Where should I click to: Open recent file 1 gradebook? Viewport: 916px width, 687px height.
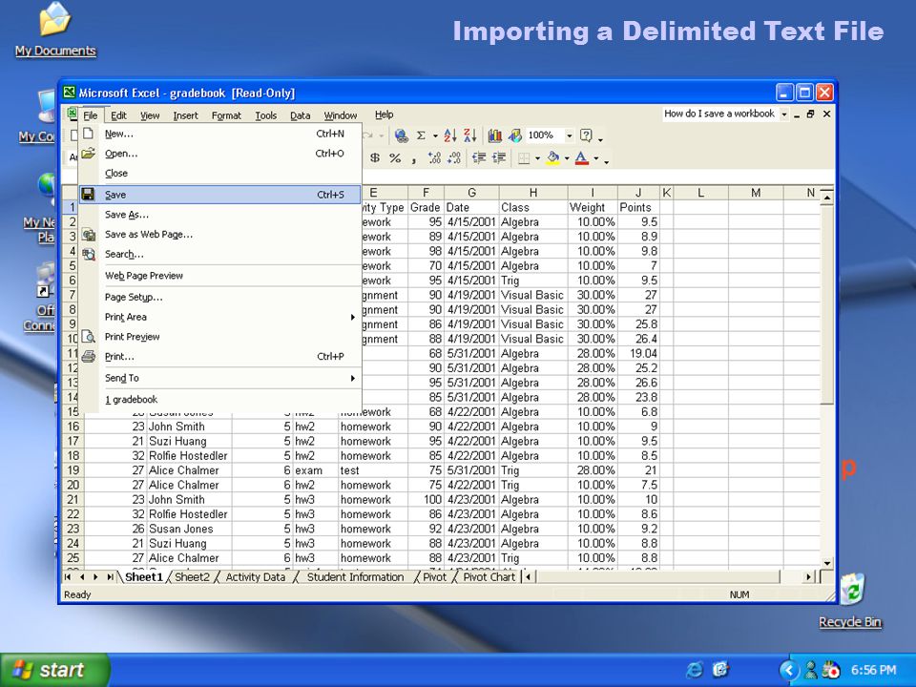coord(219,400)
